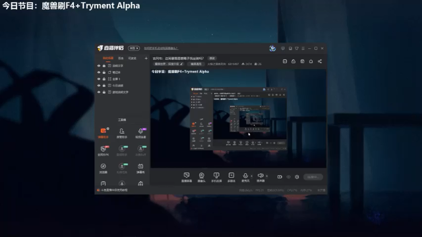Open the 浏览器 browser tool

[103, 169]
